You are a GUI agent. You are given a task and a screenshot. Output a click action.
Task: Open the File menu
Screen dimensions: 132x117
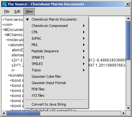point(7,11)
